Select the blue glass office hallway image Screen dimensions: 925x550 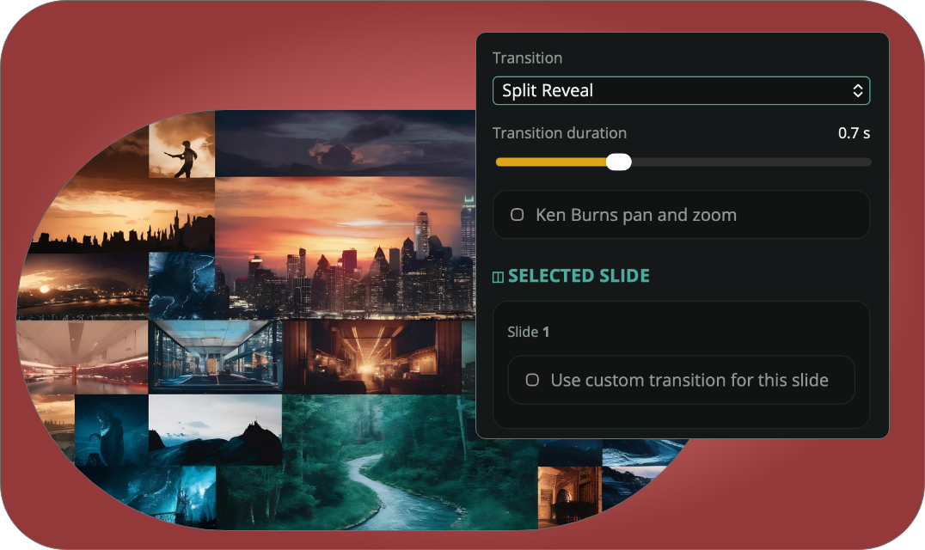pos(215,357)
